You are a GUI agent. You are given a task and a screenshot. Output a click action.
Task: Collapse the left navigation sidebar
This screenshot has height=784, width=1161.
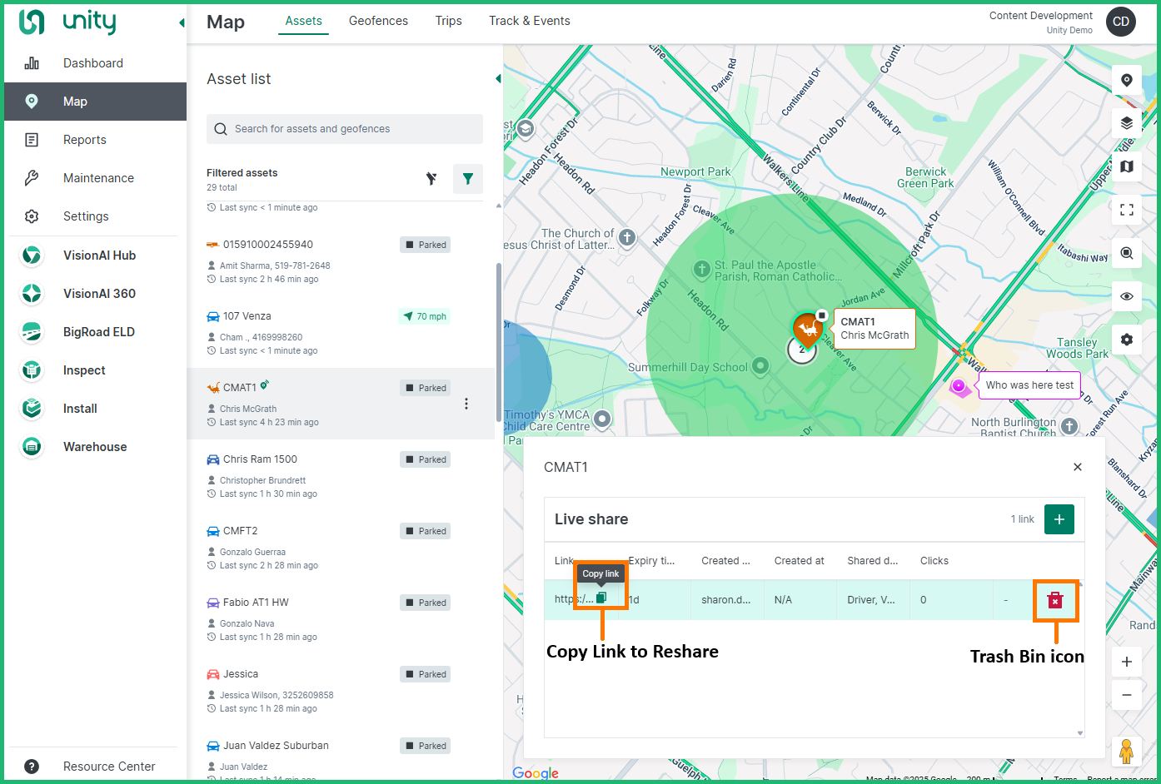coord(181,22)
